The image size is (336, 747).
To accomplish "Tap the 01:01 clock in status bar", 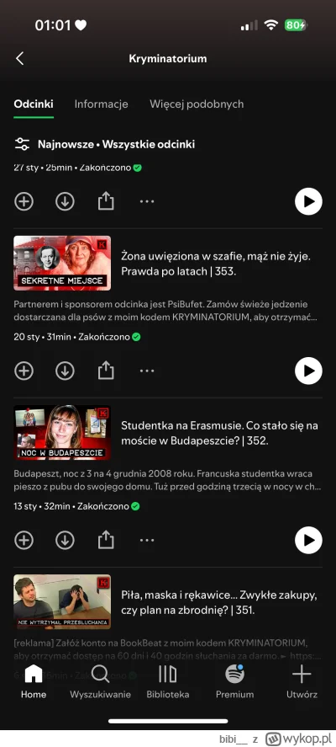I will coord(53,25).
